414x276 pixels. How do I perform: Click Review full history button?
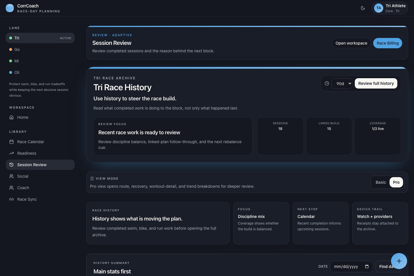tap(376, 83)
